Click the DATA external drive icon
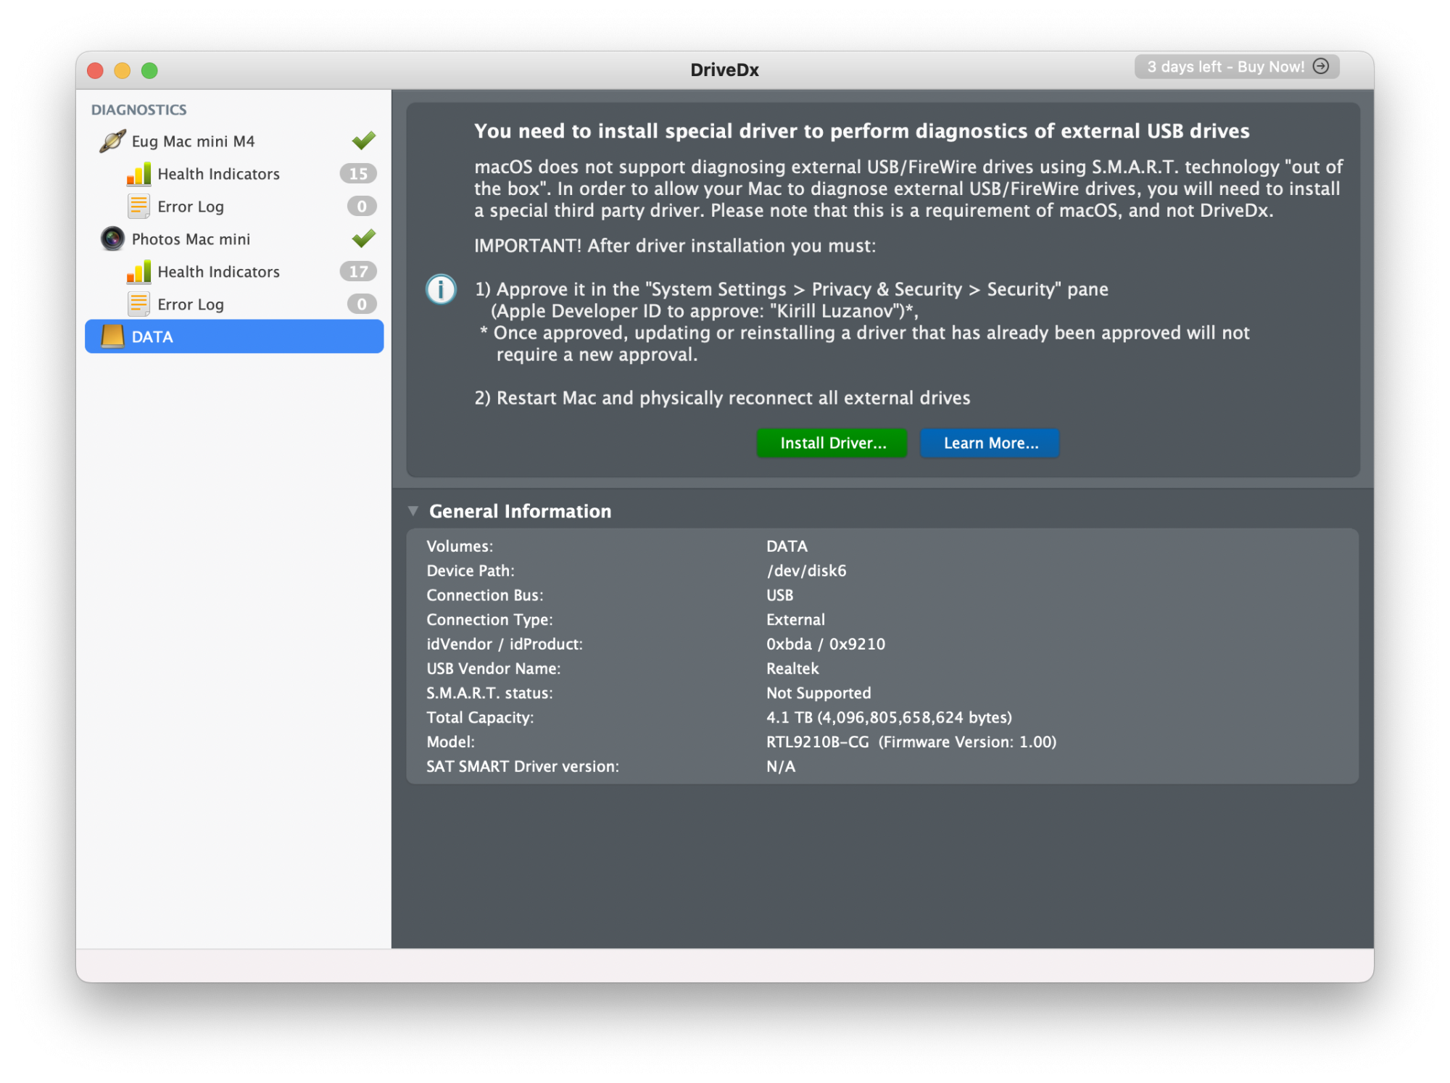The height and width of the screenshot is (1083, 1450). (x=112, y=336)
